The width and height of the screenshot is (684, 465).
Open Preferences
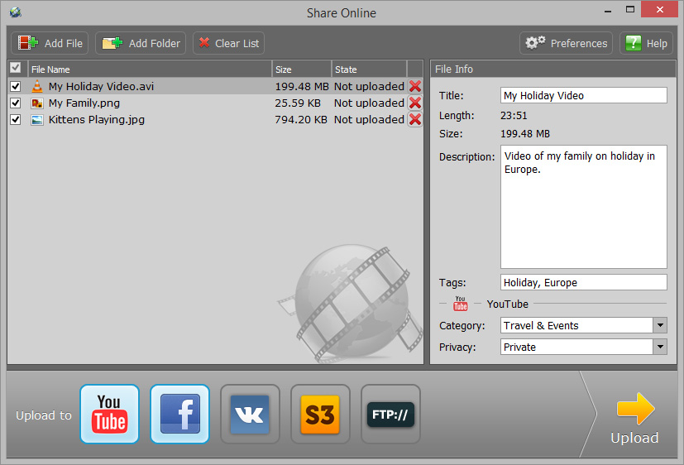pyautogui.click(x=567, y=43)
